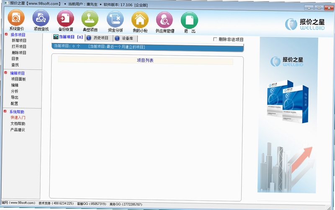
Task: Click the 报价之星 WELLBID header logo
Action: [305, 24]
